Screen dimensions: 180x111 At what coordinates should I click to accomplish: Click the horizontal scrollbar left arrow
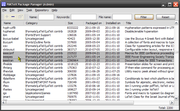pos(4,103)
